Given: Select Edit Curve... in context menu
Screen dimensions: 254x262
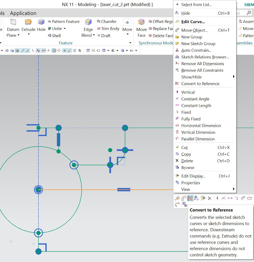Looking at the screenshot, I should click(x=193, y=22).
